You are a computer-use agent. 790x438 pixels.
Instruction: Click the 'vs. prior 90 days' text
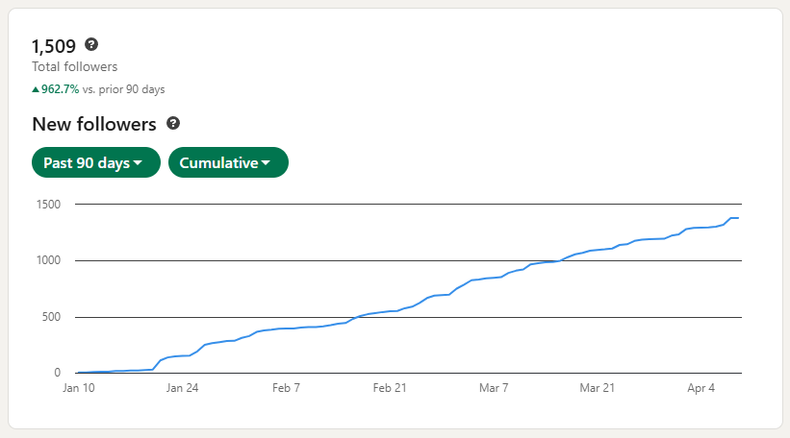tap(124, 89)
